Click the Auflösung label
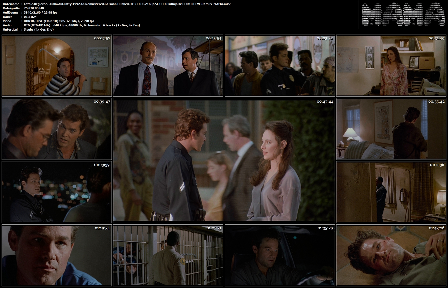 [10, 12]
